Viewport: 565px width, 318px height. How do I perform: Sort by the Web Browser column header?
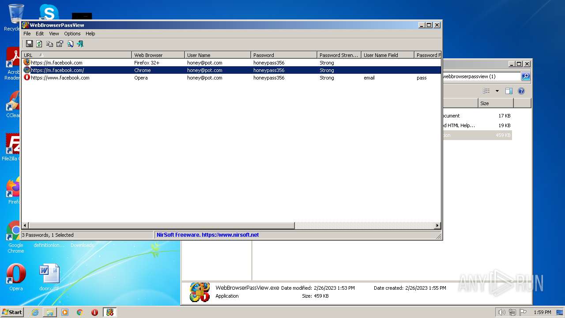(158, 55)
